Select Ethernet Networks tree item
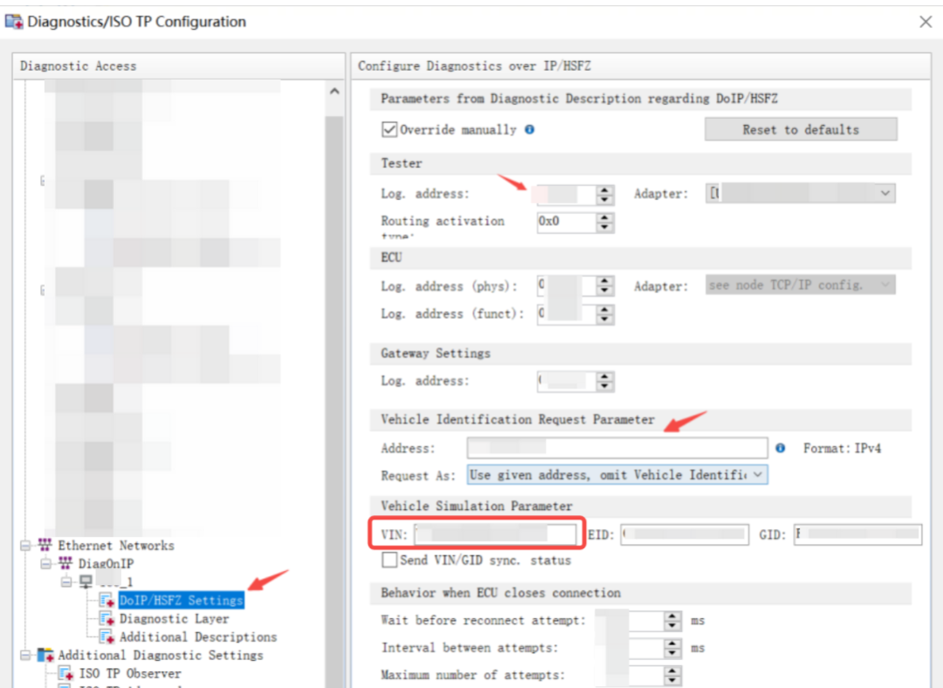 pyautogui.click(x=116, y=546)
